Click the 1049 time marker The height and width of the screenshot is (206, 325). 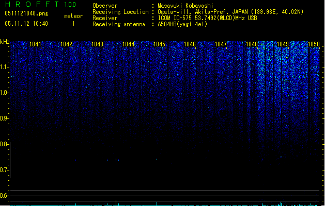click(x=283, y=44)
